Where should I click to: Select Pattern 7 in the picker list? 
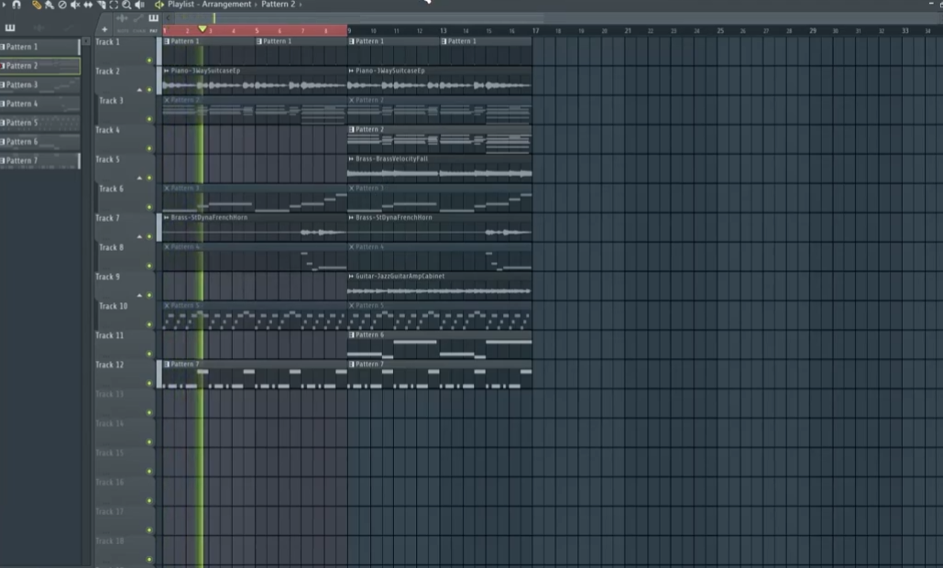click(x=39, y=161)
